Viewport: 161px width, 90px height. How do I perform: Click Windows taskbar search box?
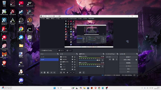pyautogui.click(x=66, y=88)
